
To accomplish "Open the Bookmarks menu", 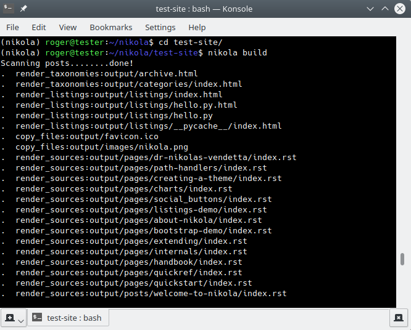I will point(111,28).
